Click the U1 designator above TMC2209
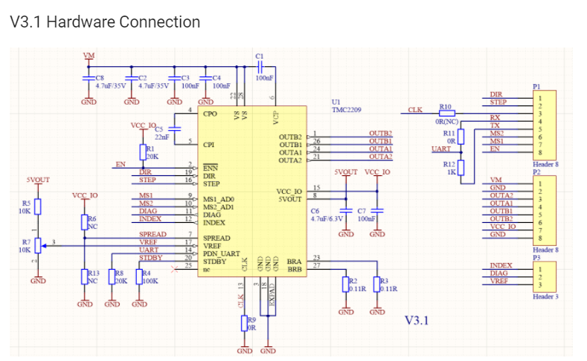587x361 pixels. click(336, 102)
